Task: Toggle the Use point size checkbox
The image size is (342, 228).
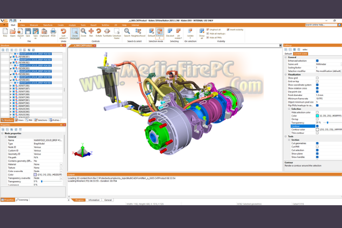Action: [x=317, y=92]
